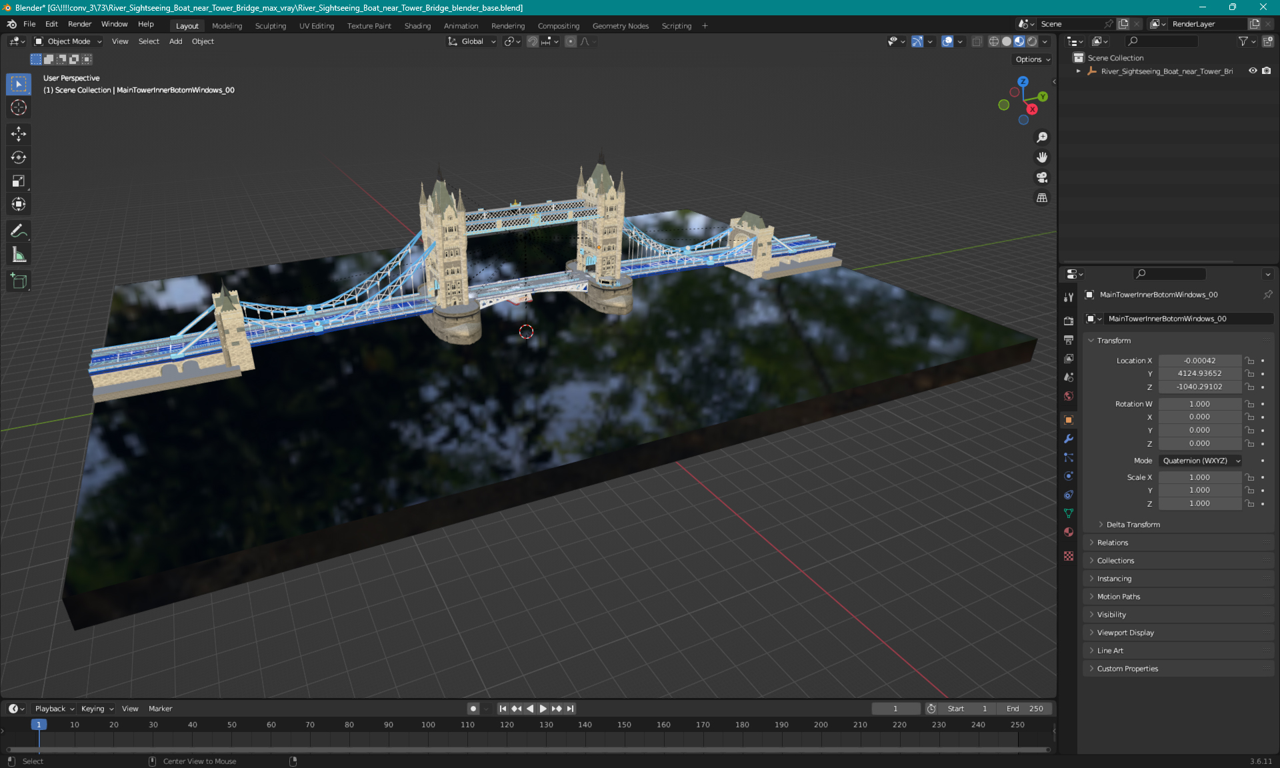Switch to Modeling workspace tab

(x=227, y=26)
